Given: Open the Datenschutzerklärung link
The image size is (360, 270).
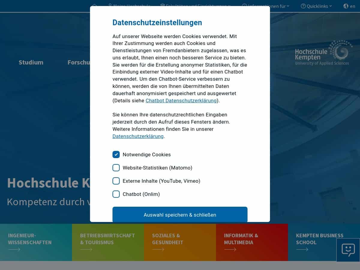Looking at the screenshot, I should click(x=138, y=136).
